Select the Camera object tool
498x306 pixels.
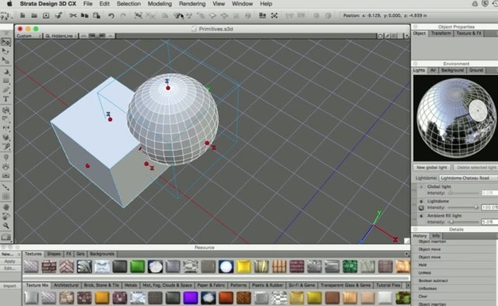click(x=5, y=176)
